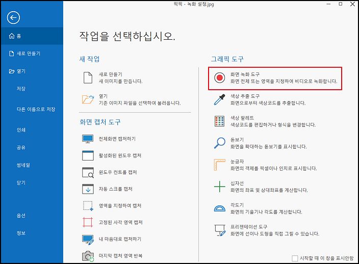Image resolution: width=359 pixels, height=264 pixels.
Task: Click 화면을 확대하는 돋보기를 표시합니다 text
Action: click(x=268, y=147)
